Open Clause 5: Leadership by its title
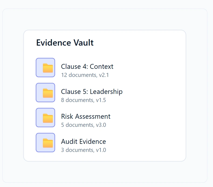Viewport: 213px width, 187px height. pyautogui.click(x=92, y=92)
